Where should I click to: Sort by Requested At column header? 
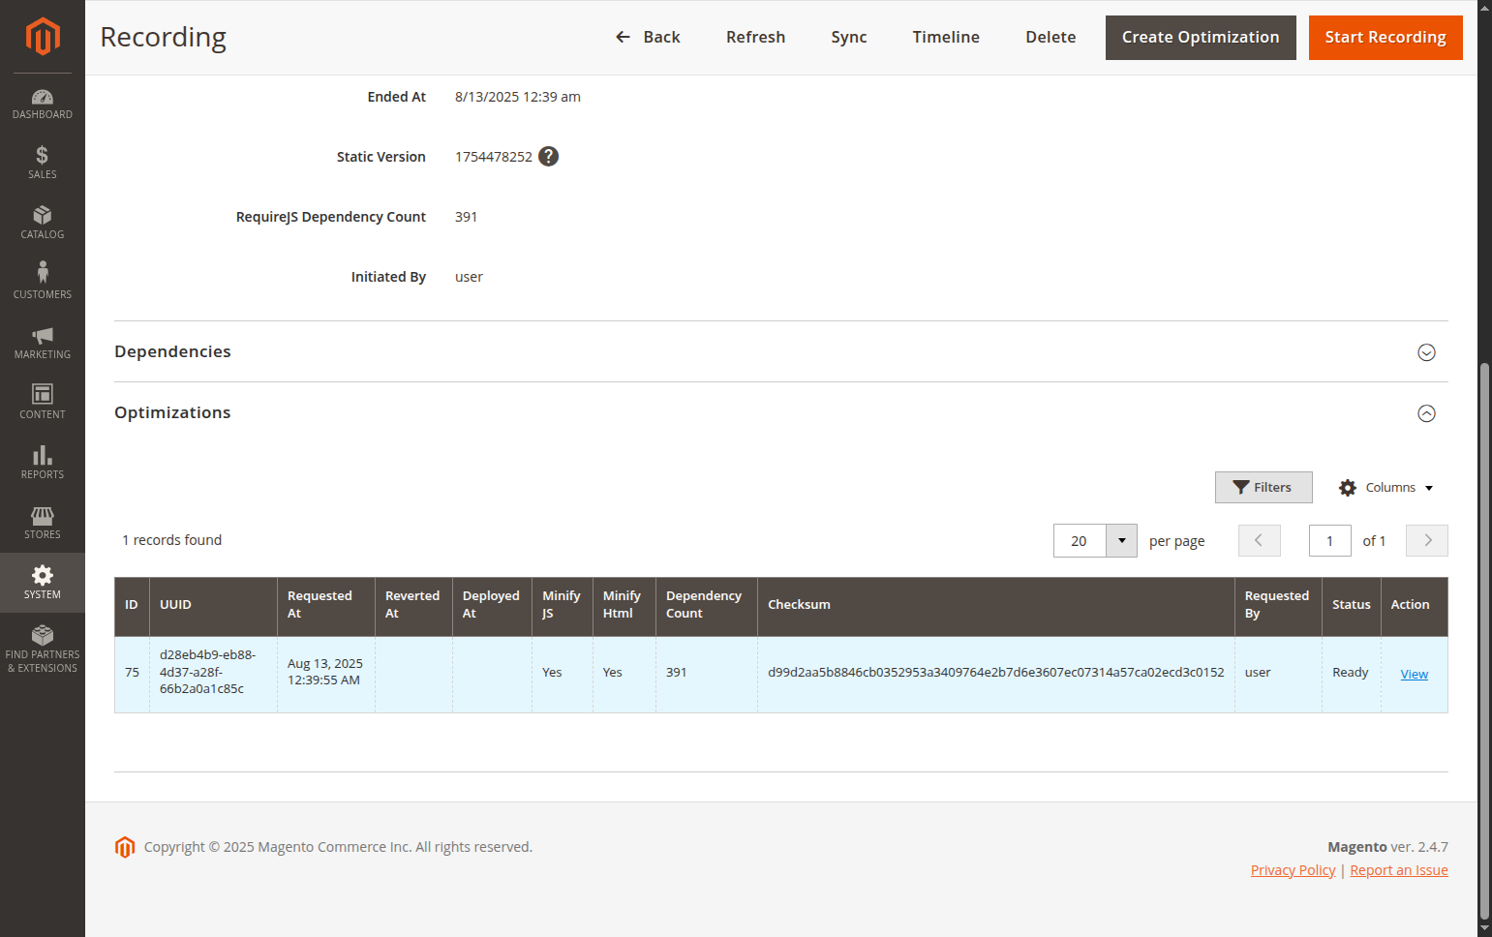pos(325,605)
